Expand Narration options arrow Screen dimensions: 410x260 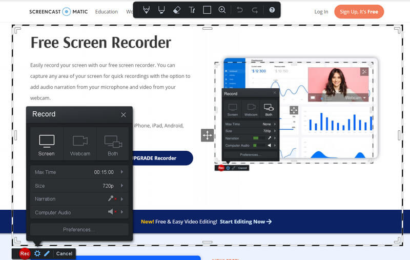point(122,199)
